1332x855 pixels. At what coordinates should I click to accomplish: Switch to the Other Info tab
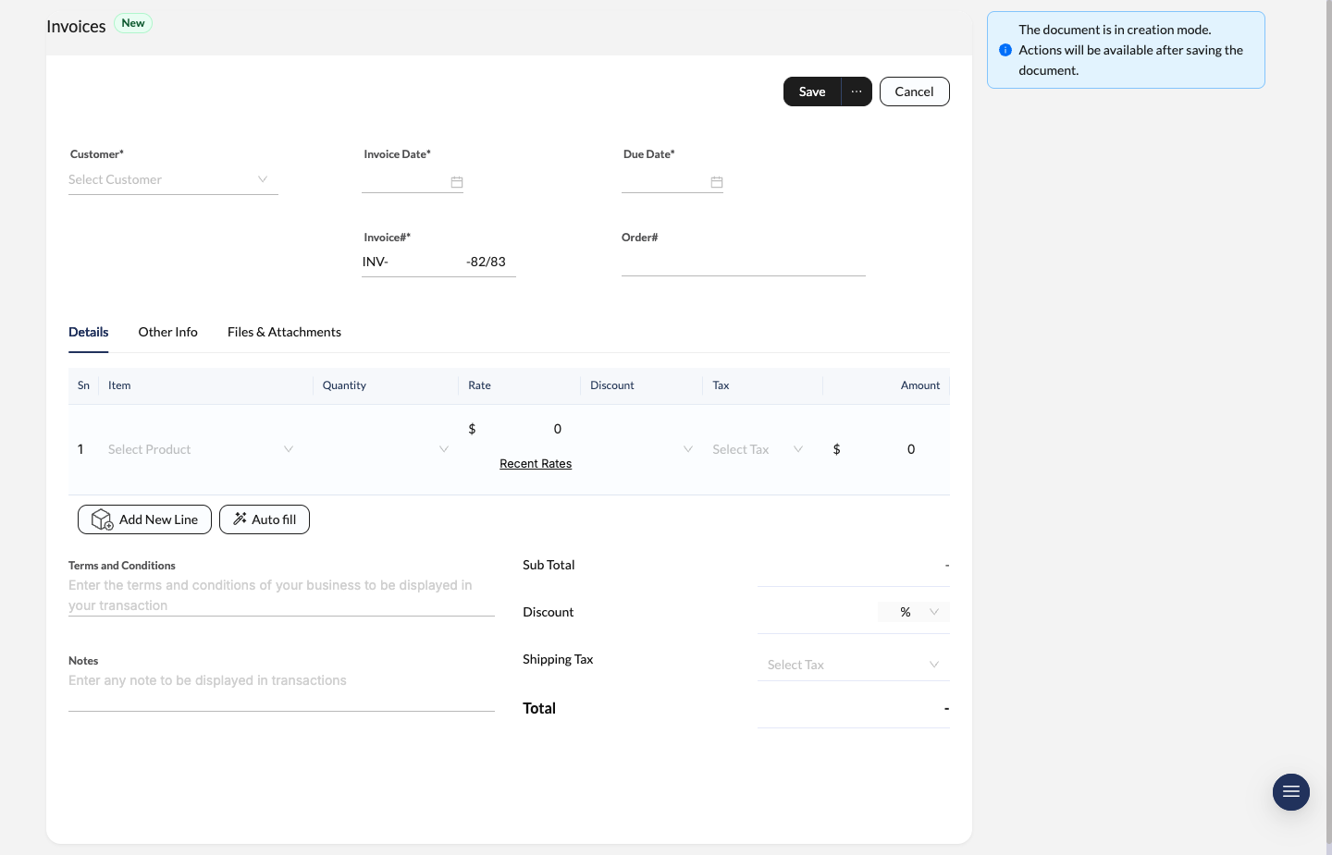167,332
